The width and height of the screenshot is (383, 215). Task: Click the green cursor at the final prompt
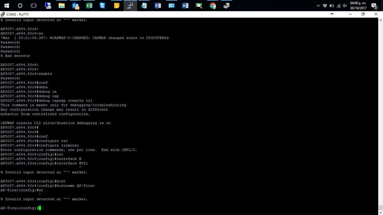coord(40,208)
